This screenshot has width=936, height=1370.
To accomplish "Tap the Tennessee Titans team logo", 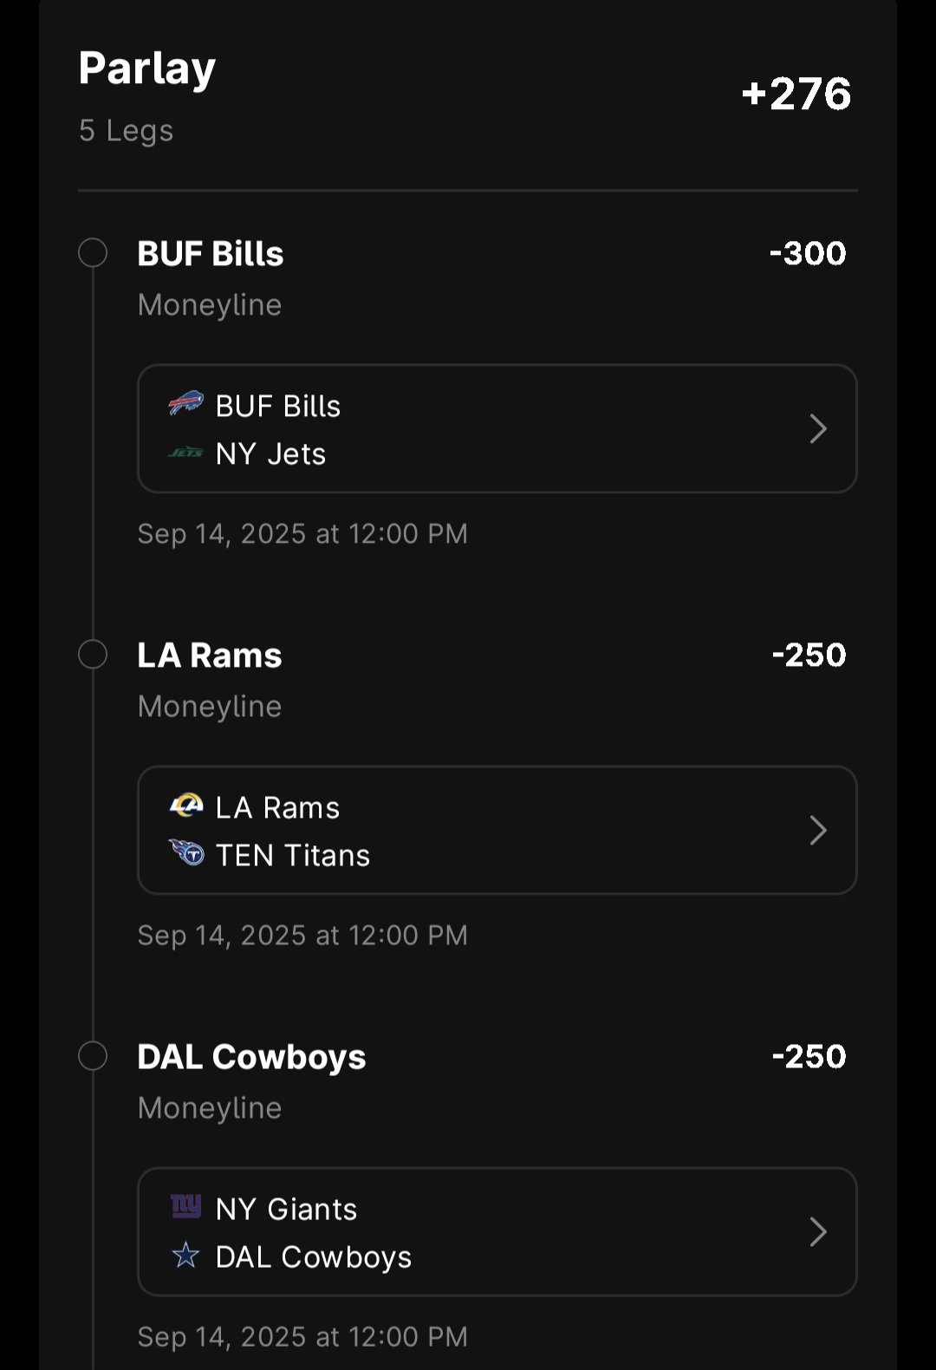I will point(185,853).
